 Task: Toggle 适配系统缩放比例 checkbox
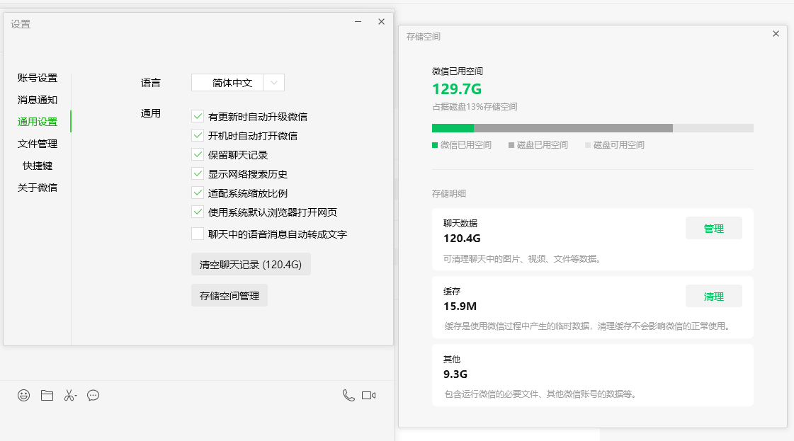(198, 193)
